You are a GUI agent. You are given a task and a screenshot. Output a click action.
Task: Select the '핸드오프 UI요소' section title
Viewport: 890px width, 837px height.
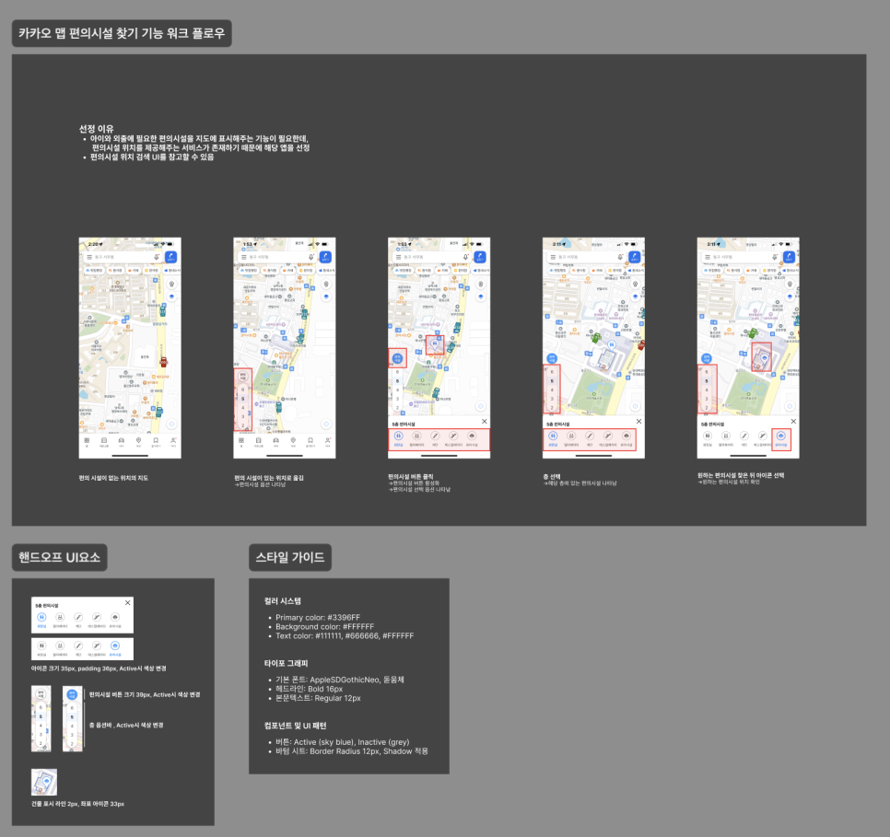pyautogui.click(x=59, y=557)
